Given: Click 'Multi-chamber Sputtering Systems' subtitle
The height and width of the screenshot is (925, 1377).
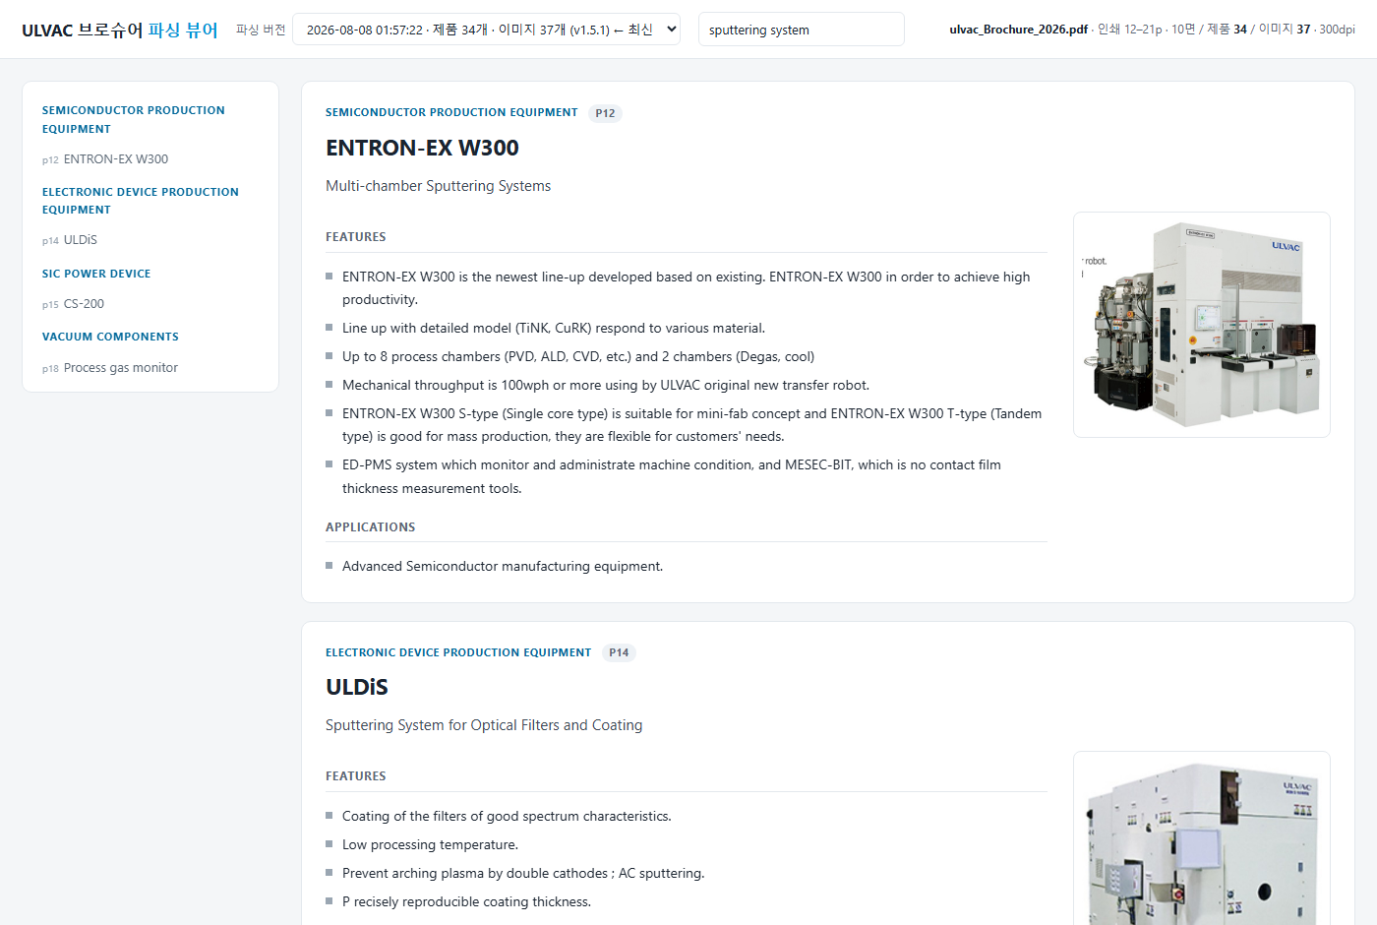Looking at the screenshot, I should pos(438,186).
